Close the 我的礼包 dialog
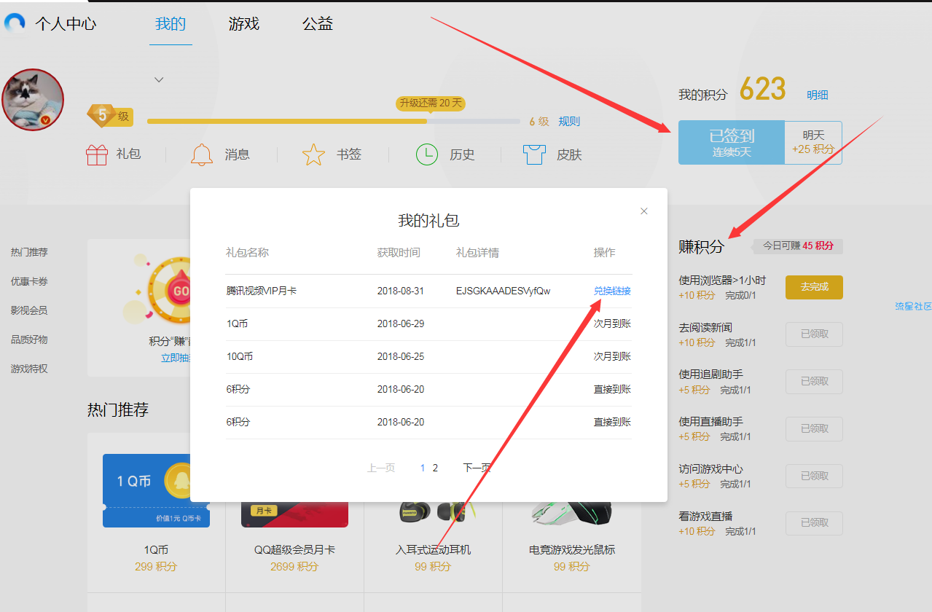The image size is (932, 612). coord(644,211)
